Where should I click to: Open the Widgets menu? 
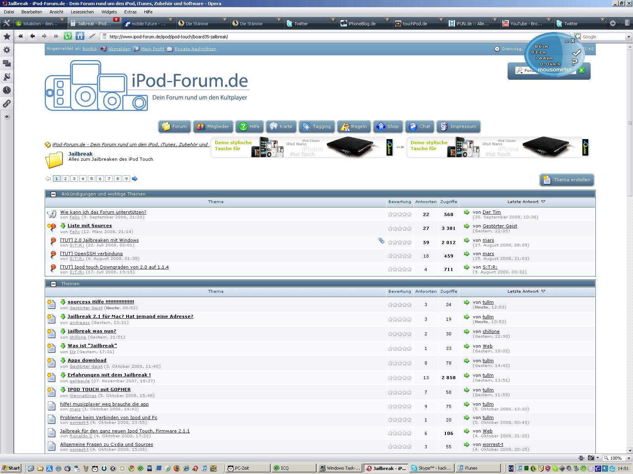coord(109,12)
